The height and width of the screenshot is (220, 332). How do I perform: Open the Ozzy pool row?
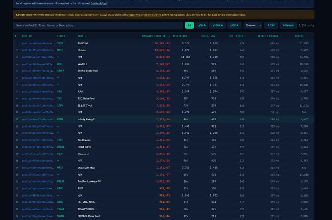[x=164, y=154]
